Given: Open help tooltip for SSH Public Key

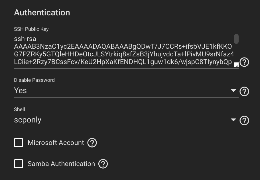Looking at the screenshot, I should tap(244, 62).
